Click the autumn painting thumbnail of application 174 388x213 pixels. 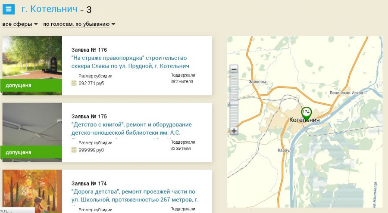pos(32,189)
